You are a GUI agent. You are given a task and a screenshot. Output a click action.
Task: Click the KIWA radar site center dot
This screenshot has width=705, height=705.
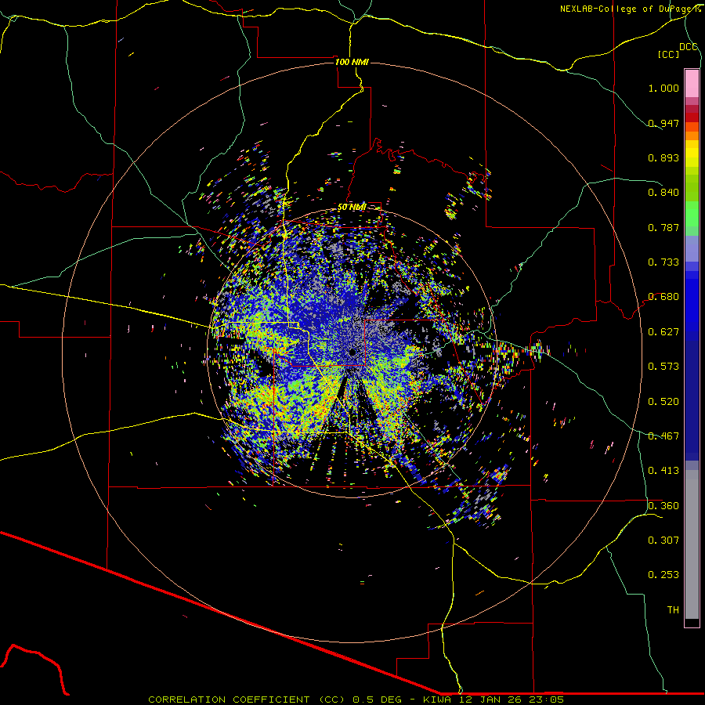point(352,352)
